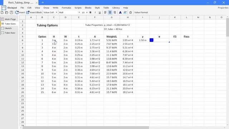Click the horizontal scrollbar

point(86,128)
